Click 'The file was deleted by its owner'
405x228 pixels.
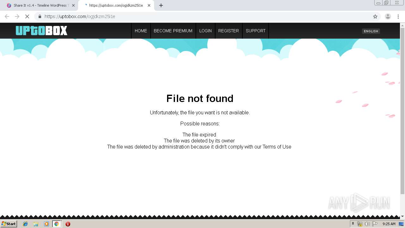[199, 141]
